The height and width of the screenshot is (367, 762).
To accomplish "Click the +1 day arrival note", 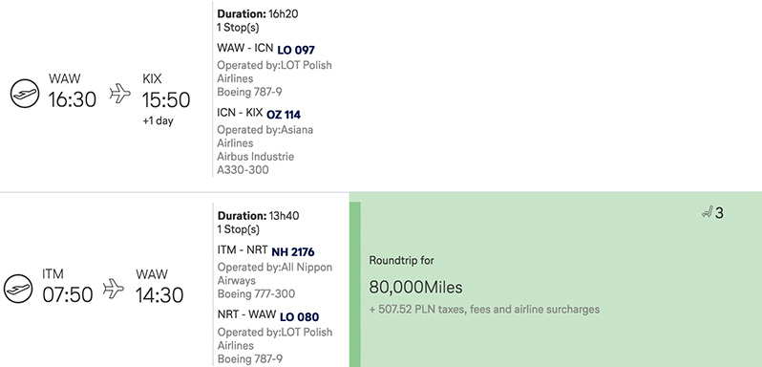I will 158,121.
